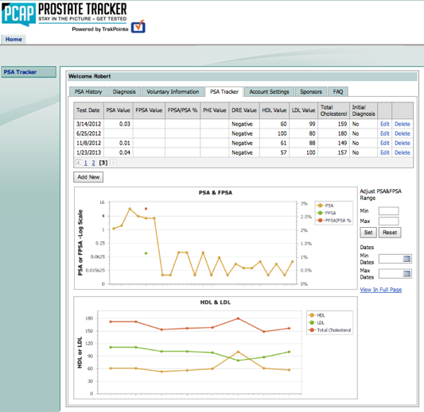Click the Test Date column header
The height and width of the screenshot is (412, 424).
[88, 110]
